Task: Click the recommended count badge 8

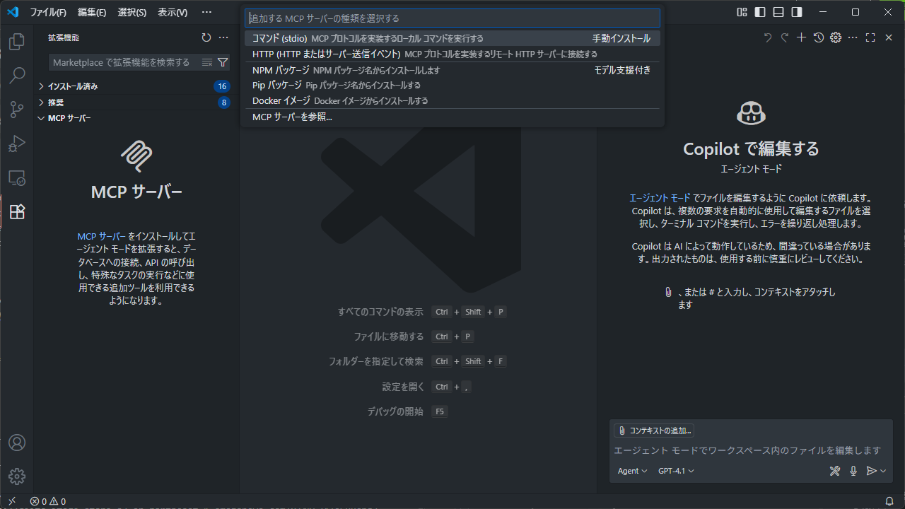Action: point(224,103)
